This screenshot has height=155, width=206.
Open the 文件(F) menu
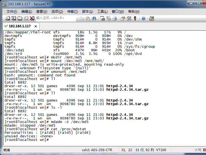12,12
